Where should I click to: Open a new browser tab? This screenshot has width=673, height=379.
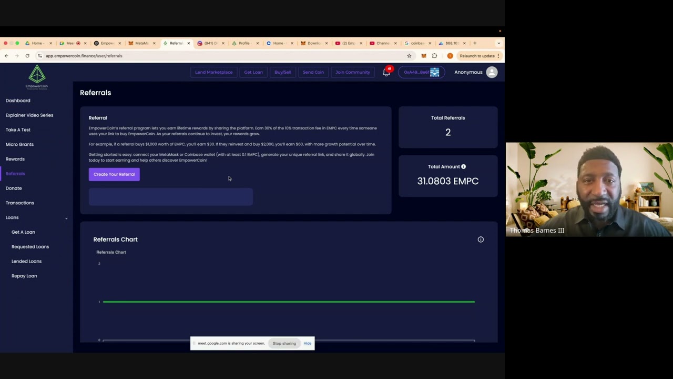click(475, 43)
